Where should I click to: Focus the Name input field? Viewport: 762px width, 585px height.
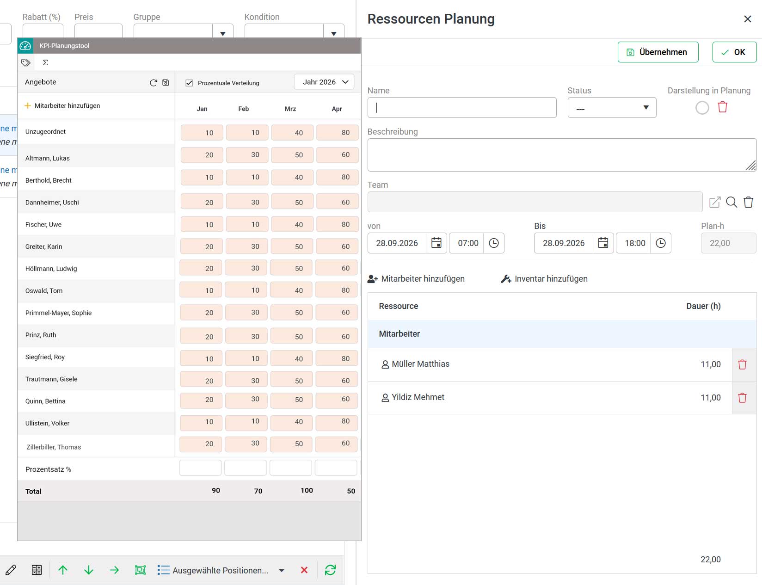[x=462, y=108]
